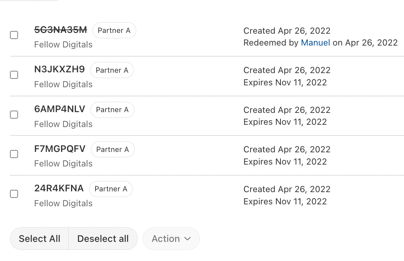
Task: Open Manuel's profile link
Action: click(315, 43)
